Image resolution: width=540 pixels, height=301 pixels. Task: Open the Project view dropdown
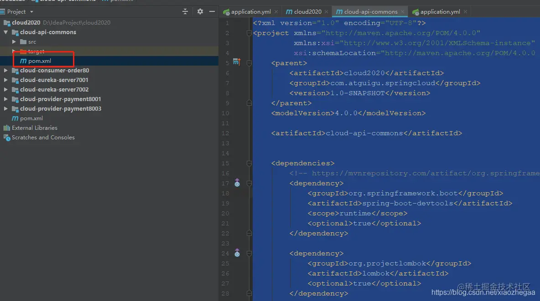(x=31, y=12)
